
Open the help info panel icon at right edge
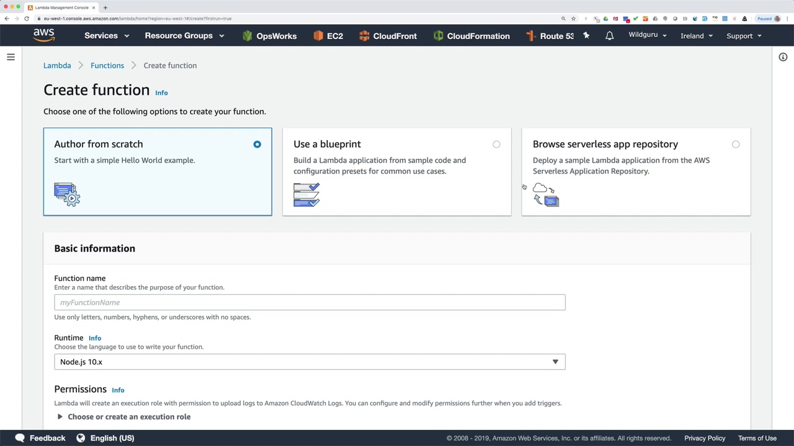pyautogui.click(x=783, y=57)
